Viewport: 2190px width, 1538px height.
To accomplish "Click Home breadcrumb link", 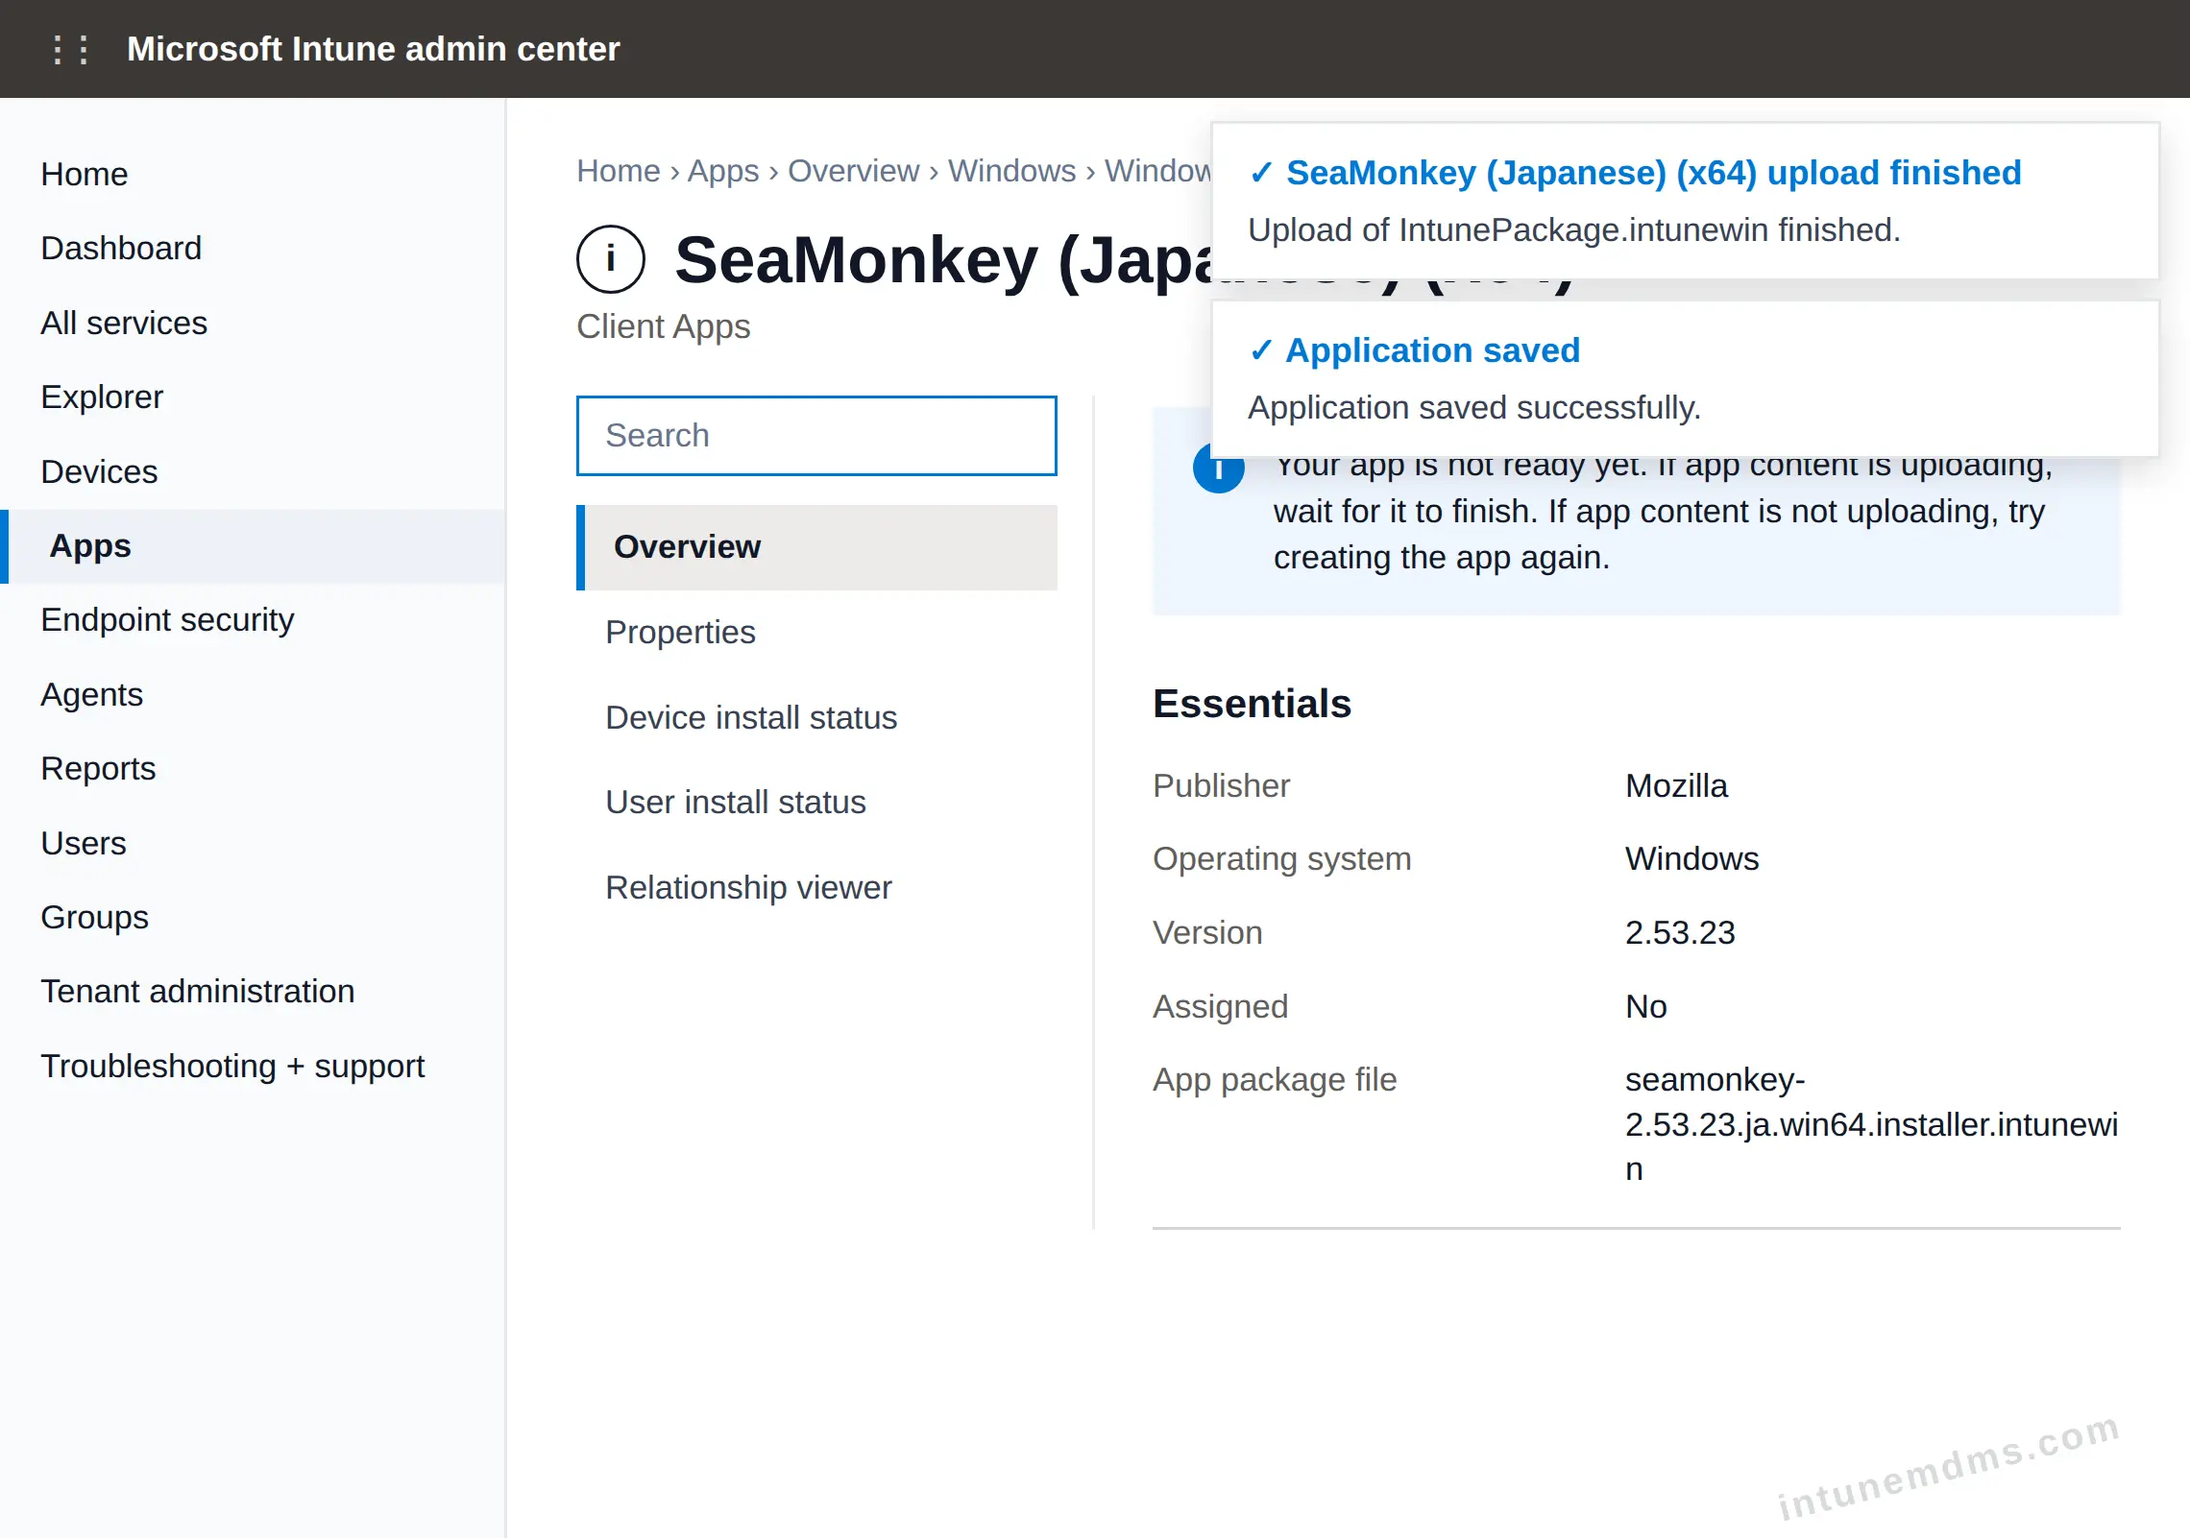I will point(619,171).
